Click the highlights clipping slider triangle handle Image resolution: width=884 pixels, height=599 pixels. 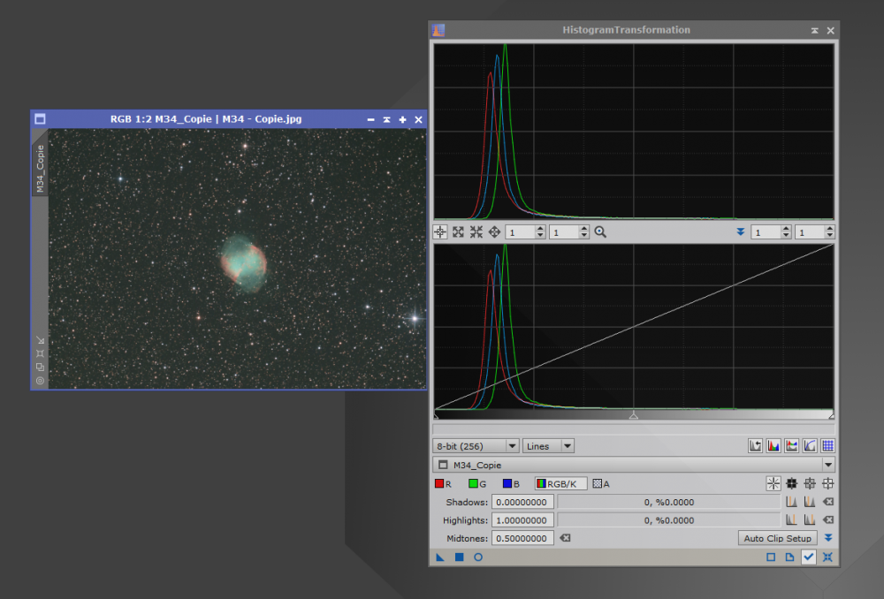832,415
